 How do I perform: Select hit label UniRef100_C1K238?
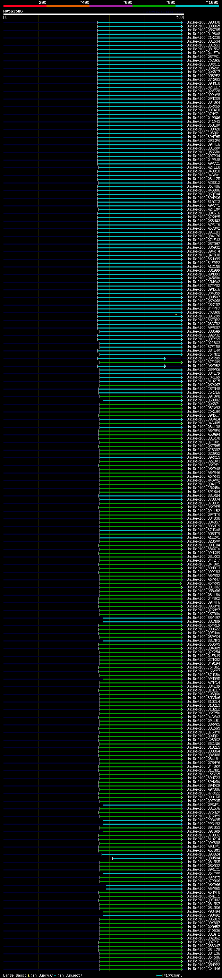click(203, 37)
